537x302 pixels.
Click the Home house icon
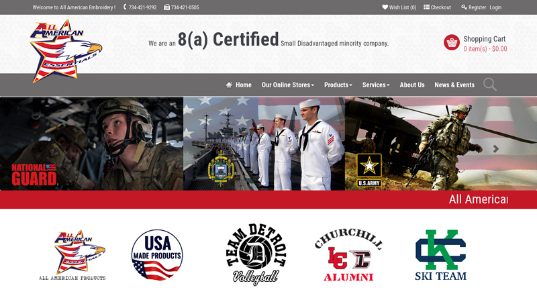[x=229, y=85]
